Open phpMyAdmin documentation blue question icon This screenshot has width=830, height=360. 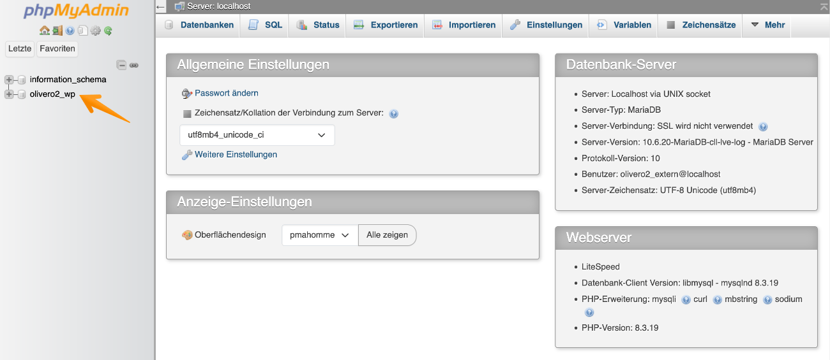tap(70, 31)
